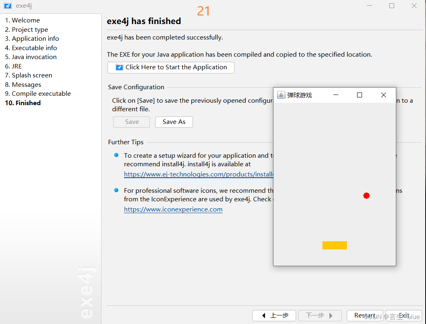Click the 'Save Configuration' section label

(136, 87)
